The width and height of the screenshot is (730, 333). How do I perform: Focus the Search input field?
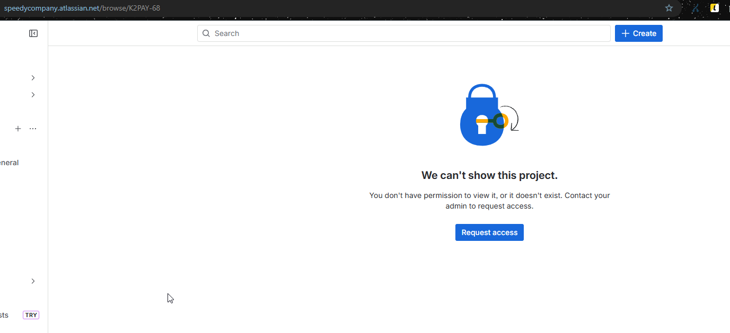[x=408, y=33]
